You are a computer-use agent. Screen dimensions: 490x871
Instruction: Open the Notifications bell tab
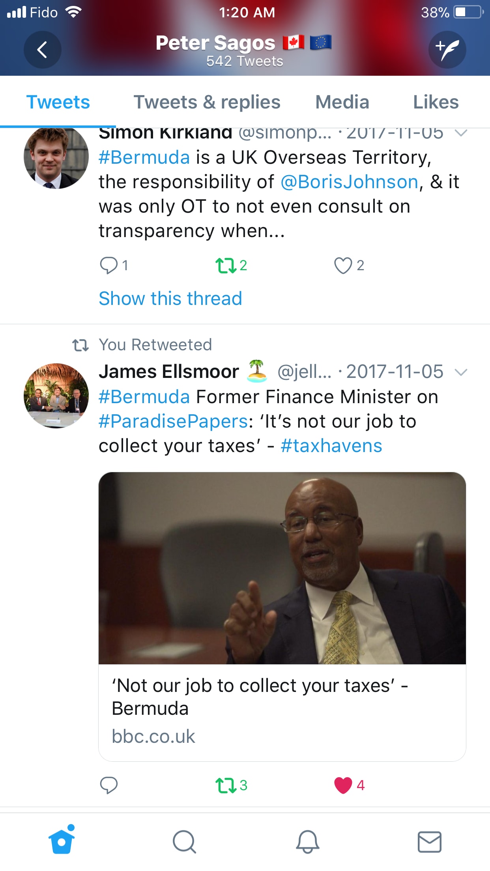coord(307,841)
